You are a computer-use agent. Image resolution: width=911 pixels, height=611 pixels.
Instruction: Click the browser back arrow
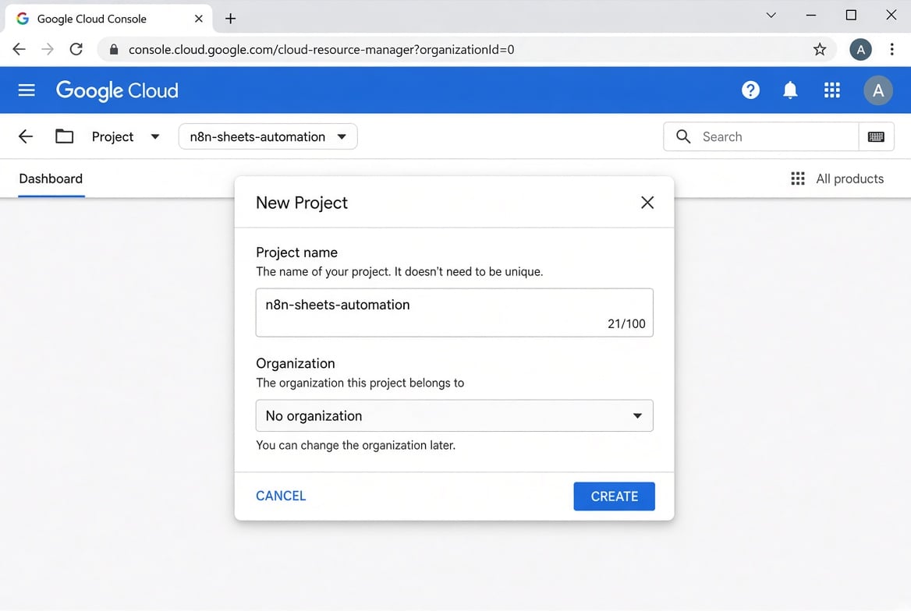19,49
